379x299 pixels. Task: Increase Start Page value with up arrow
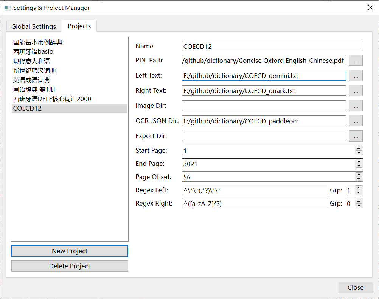click(359, 148)
